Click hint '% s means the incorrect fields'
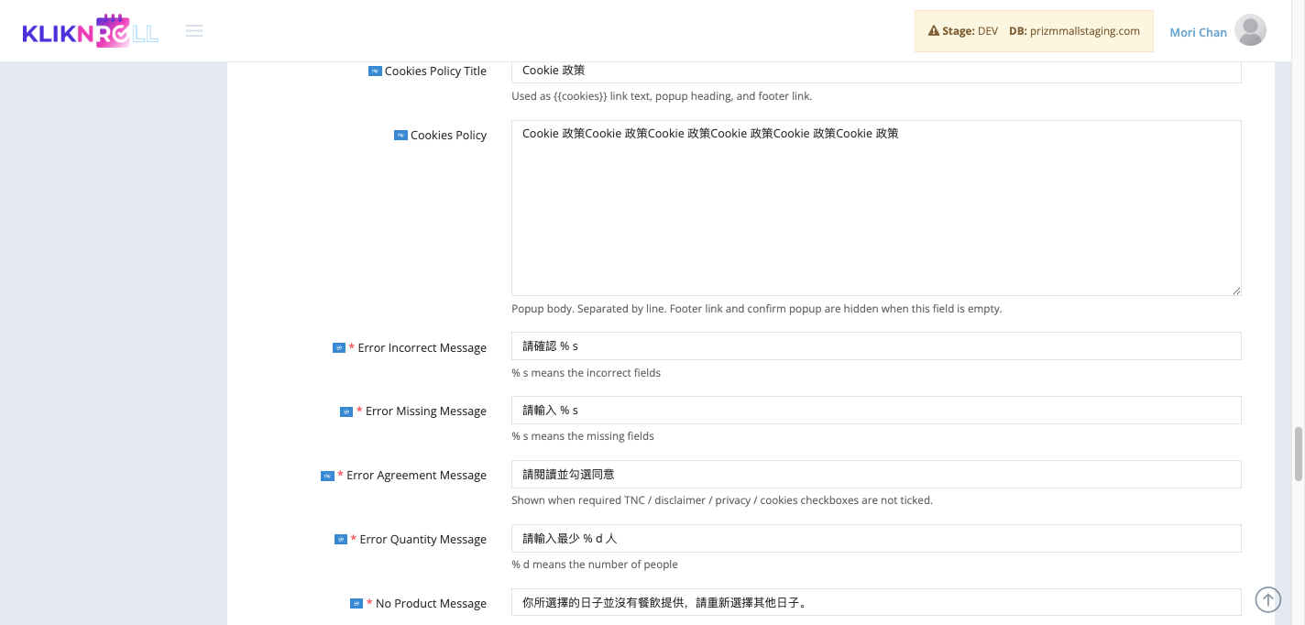Image resolution: width=1305 pixels, height=625 pixels. tap(586, 373)
